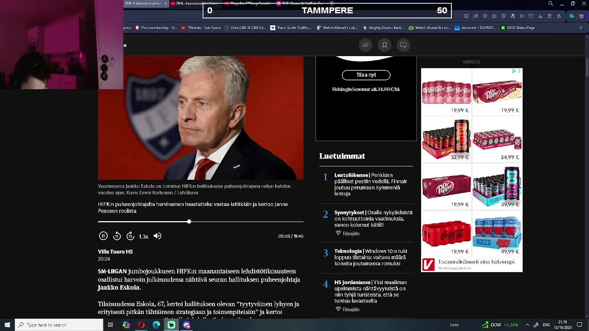Open HS Jordaniassa article link

(370, 291)
